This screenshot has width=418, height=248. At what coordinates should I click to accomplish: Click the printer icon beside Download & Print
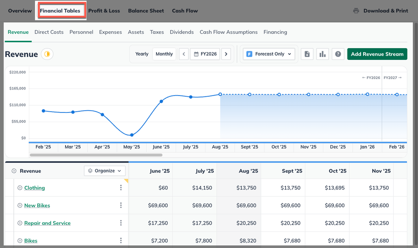coord(356,11)
